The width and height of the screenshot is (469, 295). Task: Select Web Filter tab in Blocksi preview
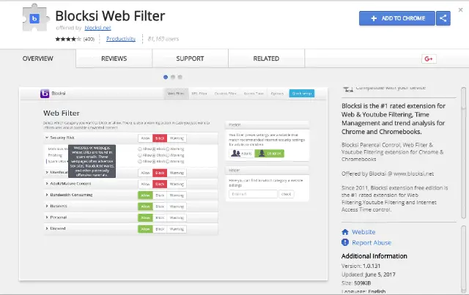coord(176,94)
